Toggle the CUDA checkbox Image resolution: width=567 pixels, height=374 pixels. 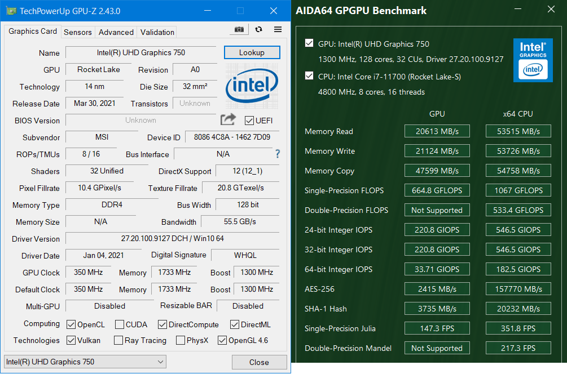(x=120, y=324)
